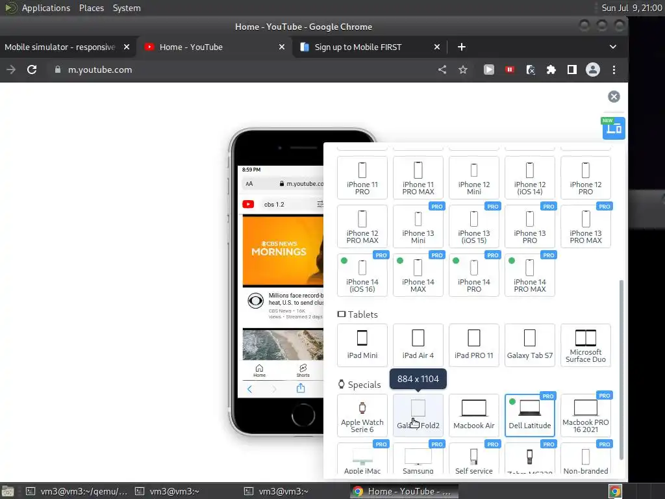This screenshot has width=665, height=499.
Task: Open the Extensions puzzle menu
Action: pyautogui.click(x=551, y=70)
